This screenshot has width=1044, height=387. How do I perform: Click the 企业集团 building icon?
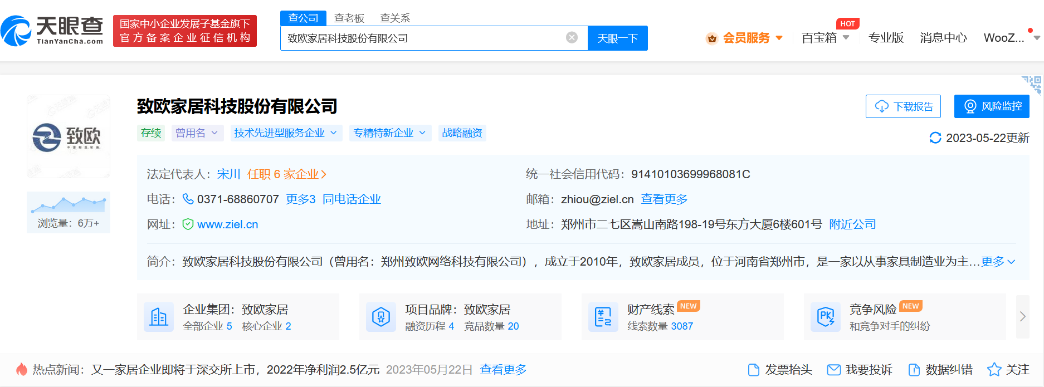(x=159, y=317)
